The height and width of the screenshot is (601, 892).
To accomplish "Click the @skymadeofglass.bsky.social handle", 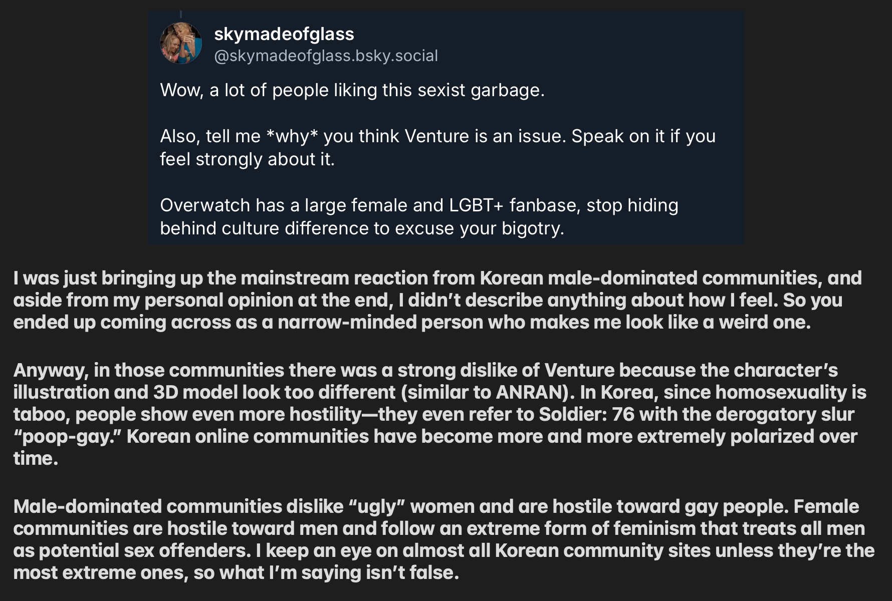I will (x=326, y=56).
